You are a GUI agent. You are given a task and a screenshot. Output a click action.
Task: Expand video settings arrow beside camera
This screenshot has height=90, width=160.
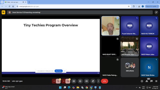tap(63, 81)
